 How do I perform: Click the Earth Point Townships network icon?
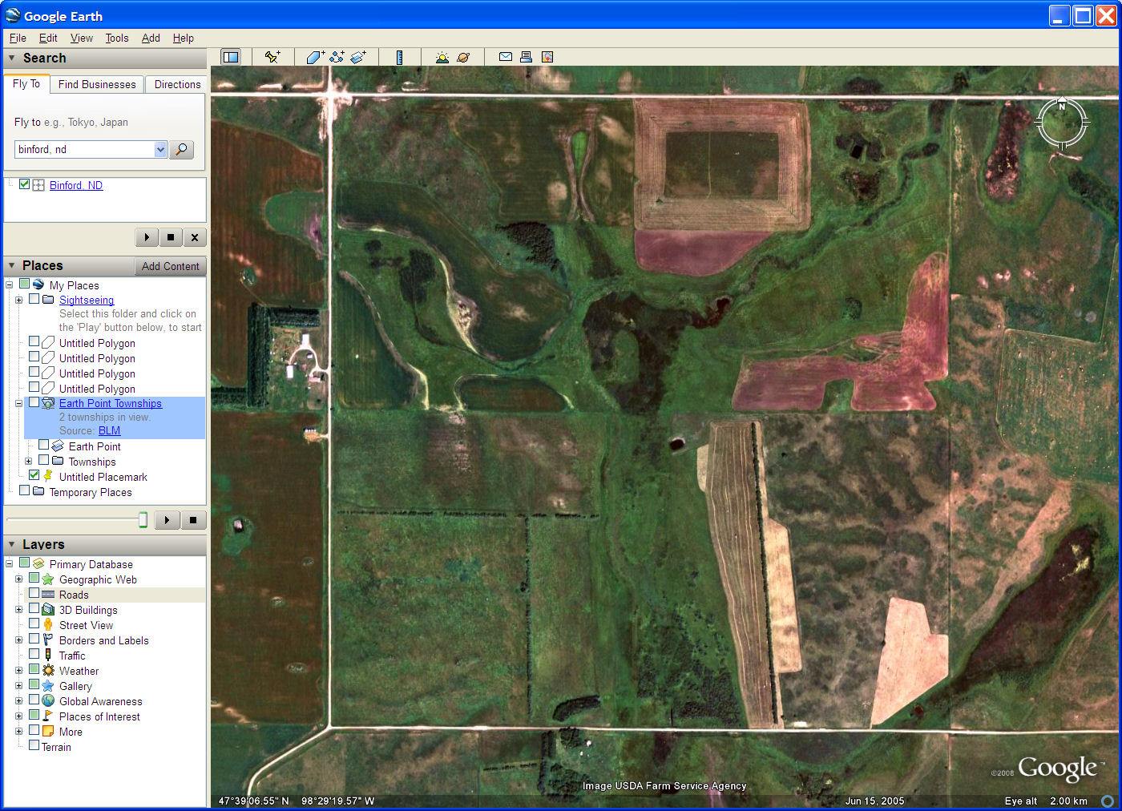pos(48,403)
